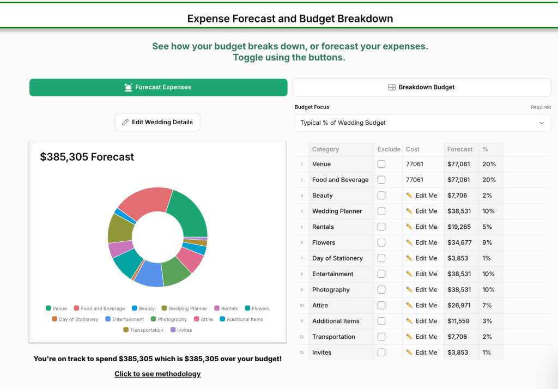Click the grid icon on Breakdown Budget
The height and width of the screenshot is (389, 558).
391,87
